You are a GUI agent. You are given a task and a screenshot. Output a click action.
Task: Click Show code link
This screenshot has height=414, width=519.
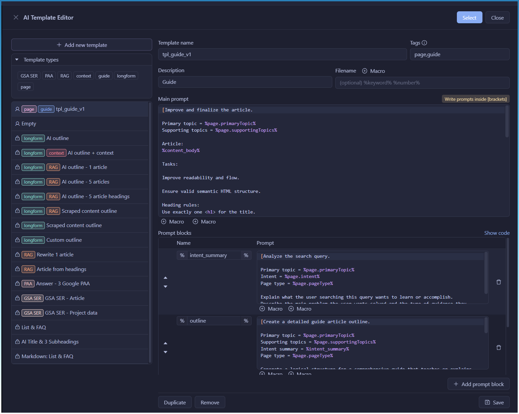tap(496, 233)
